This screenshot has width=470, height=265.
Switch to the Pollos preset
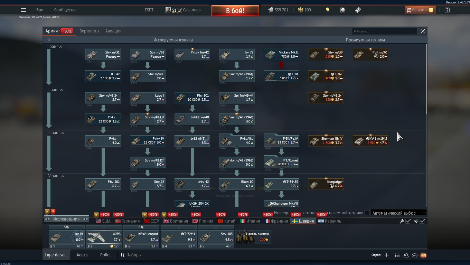click(106, 255)
